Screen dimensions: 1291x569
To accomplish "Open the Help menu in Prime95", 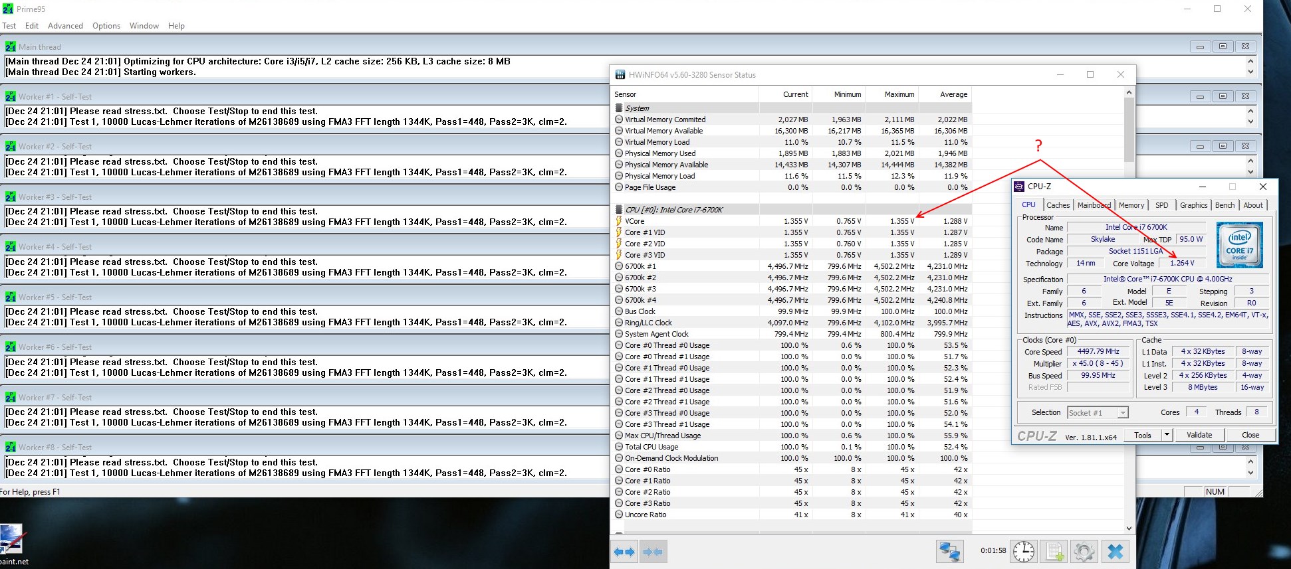I will (176, 26).
